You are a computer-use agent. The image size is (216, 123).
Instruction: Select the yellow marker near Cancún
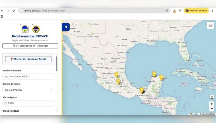click(x=161, y=77)
